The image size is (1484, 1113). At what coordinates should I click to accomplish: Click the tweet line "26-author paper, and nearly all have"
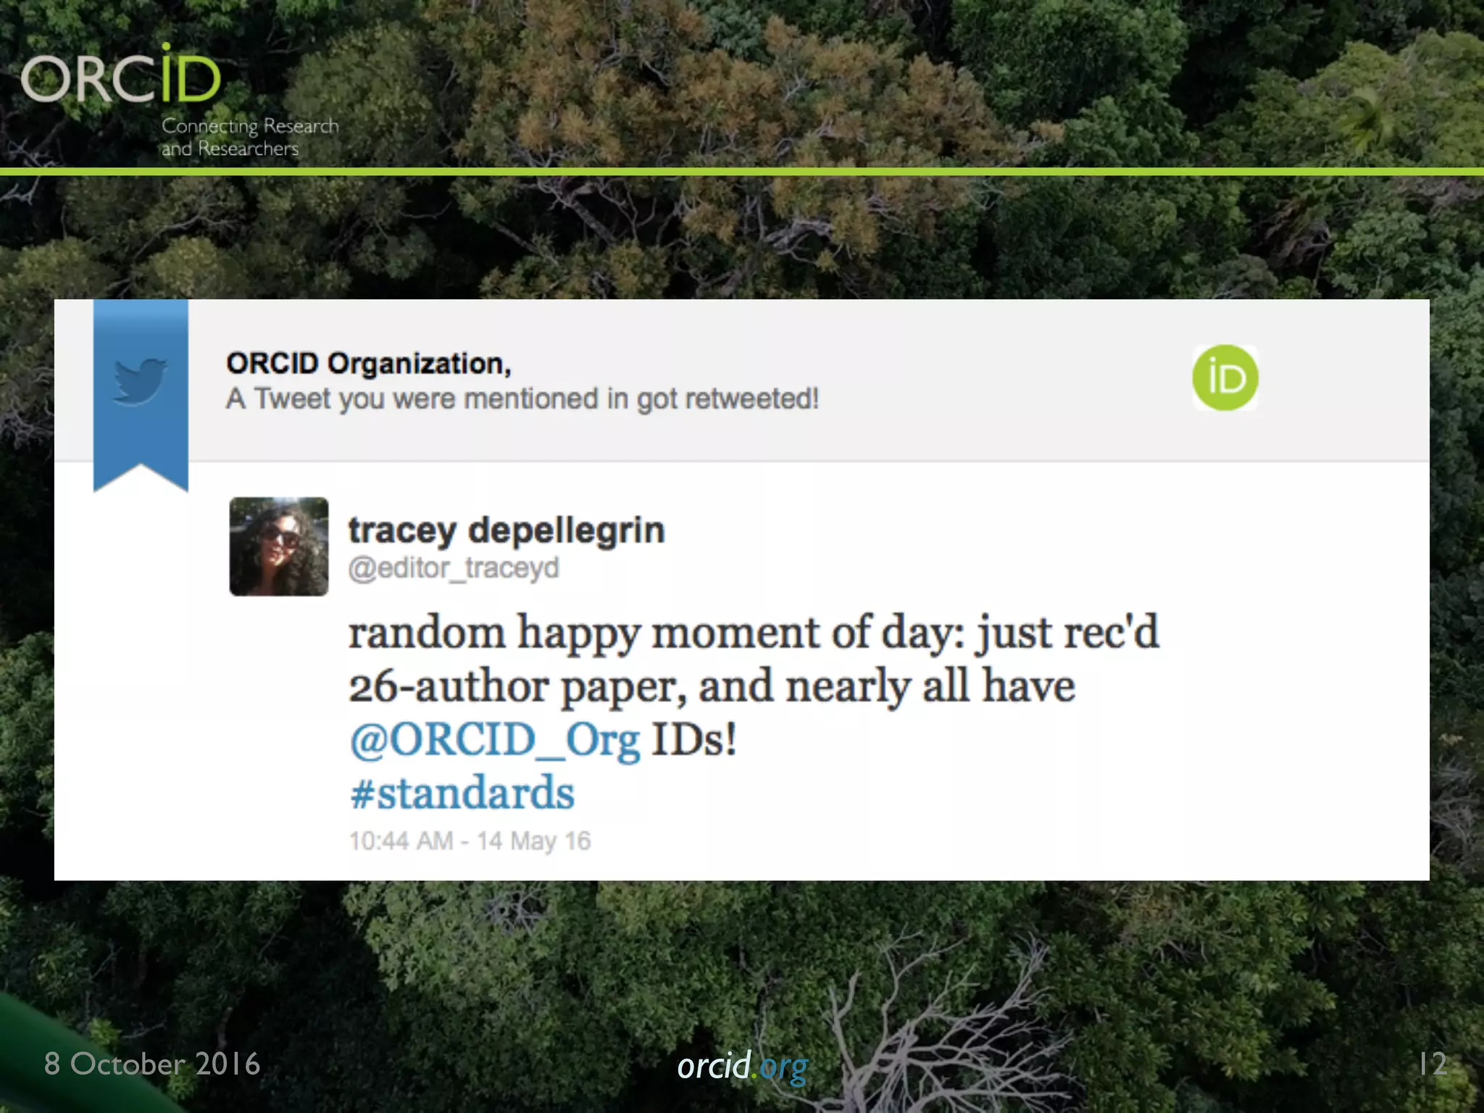712,686
